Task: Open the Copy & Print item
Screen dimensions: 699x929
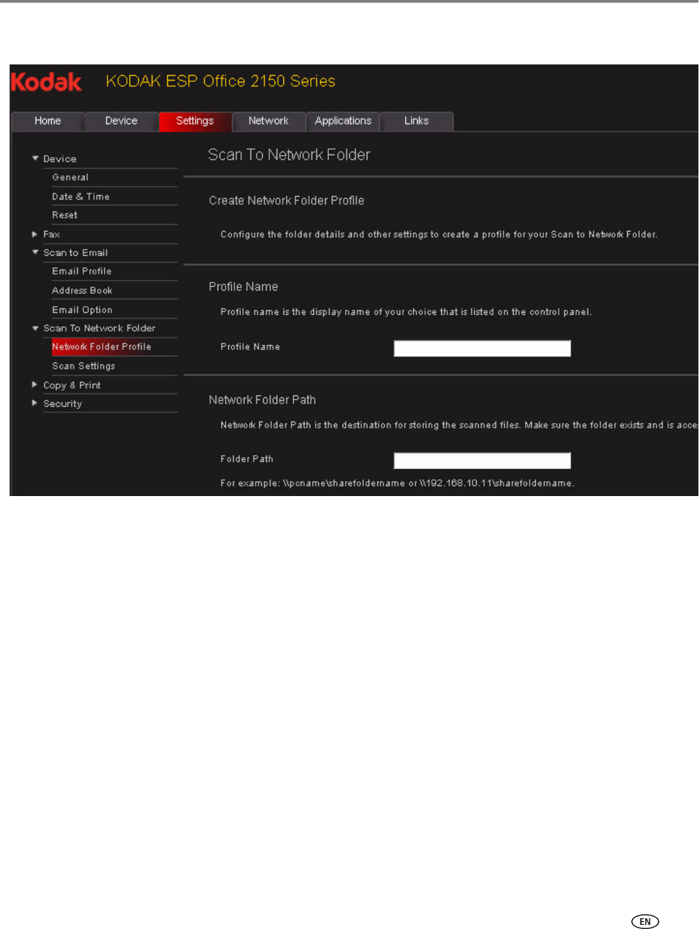Action: coord(72,385)
